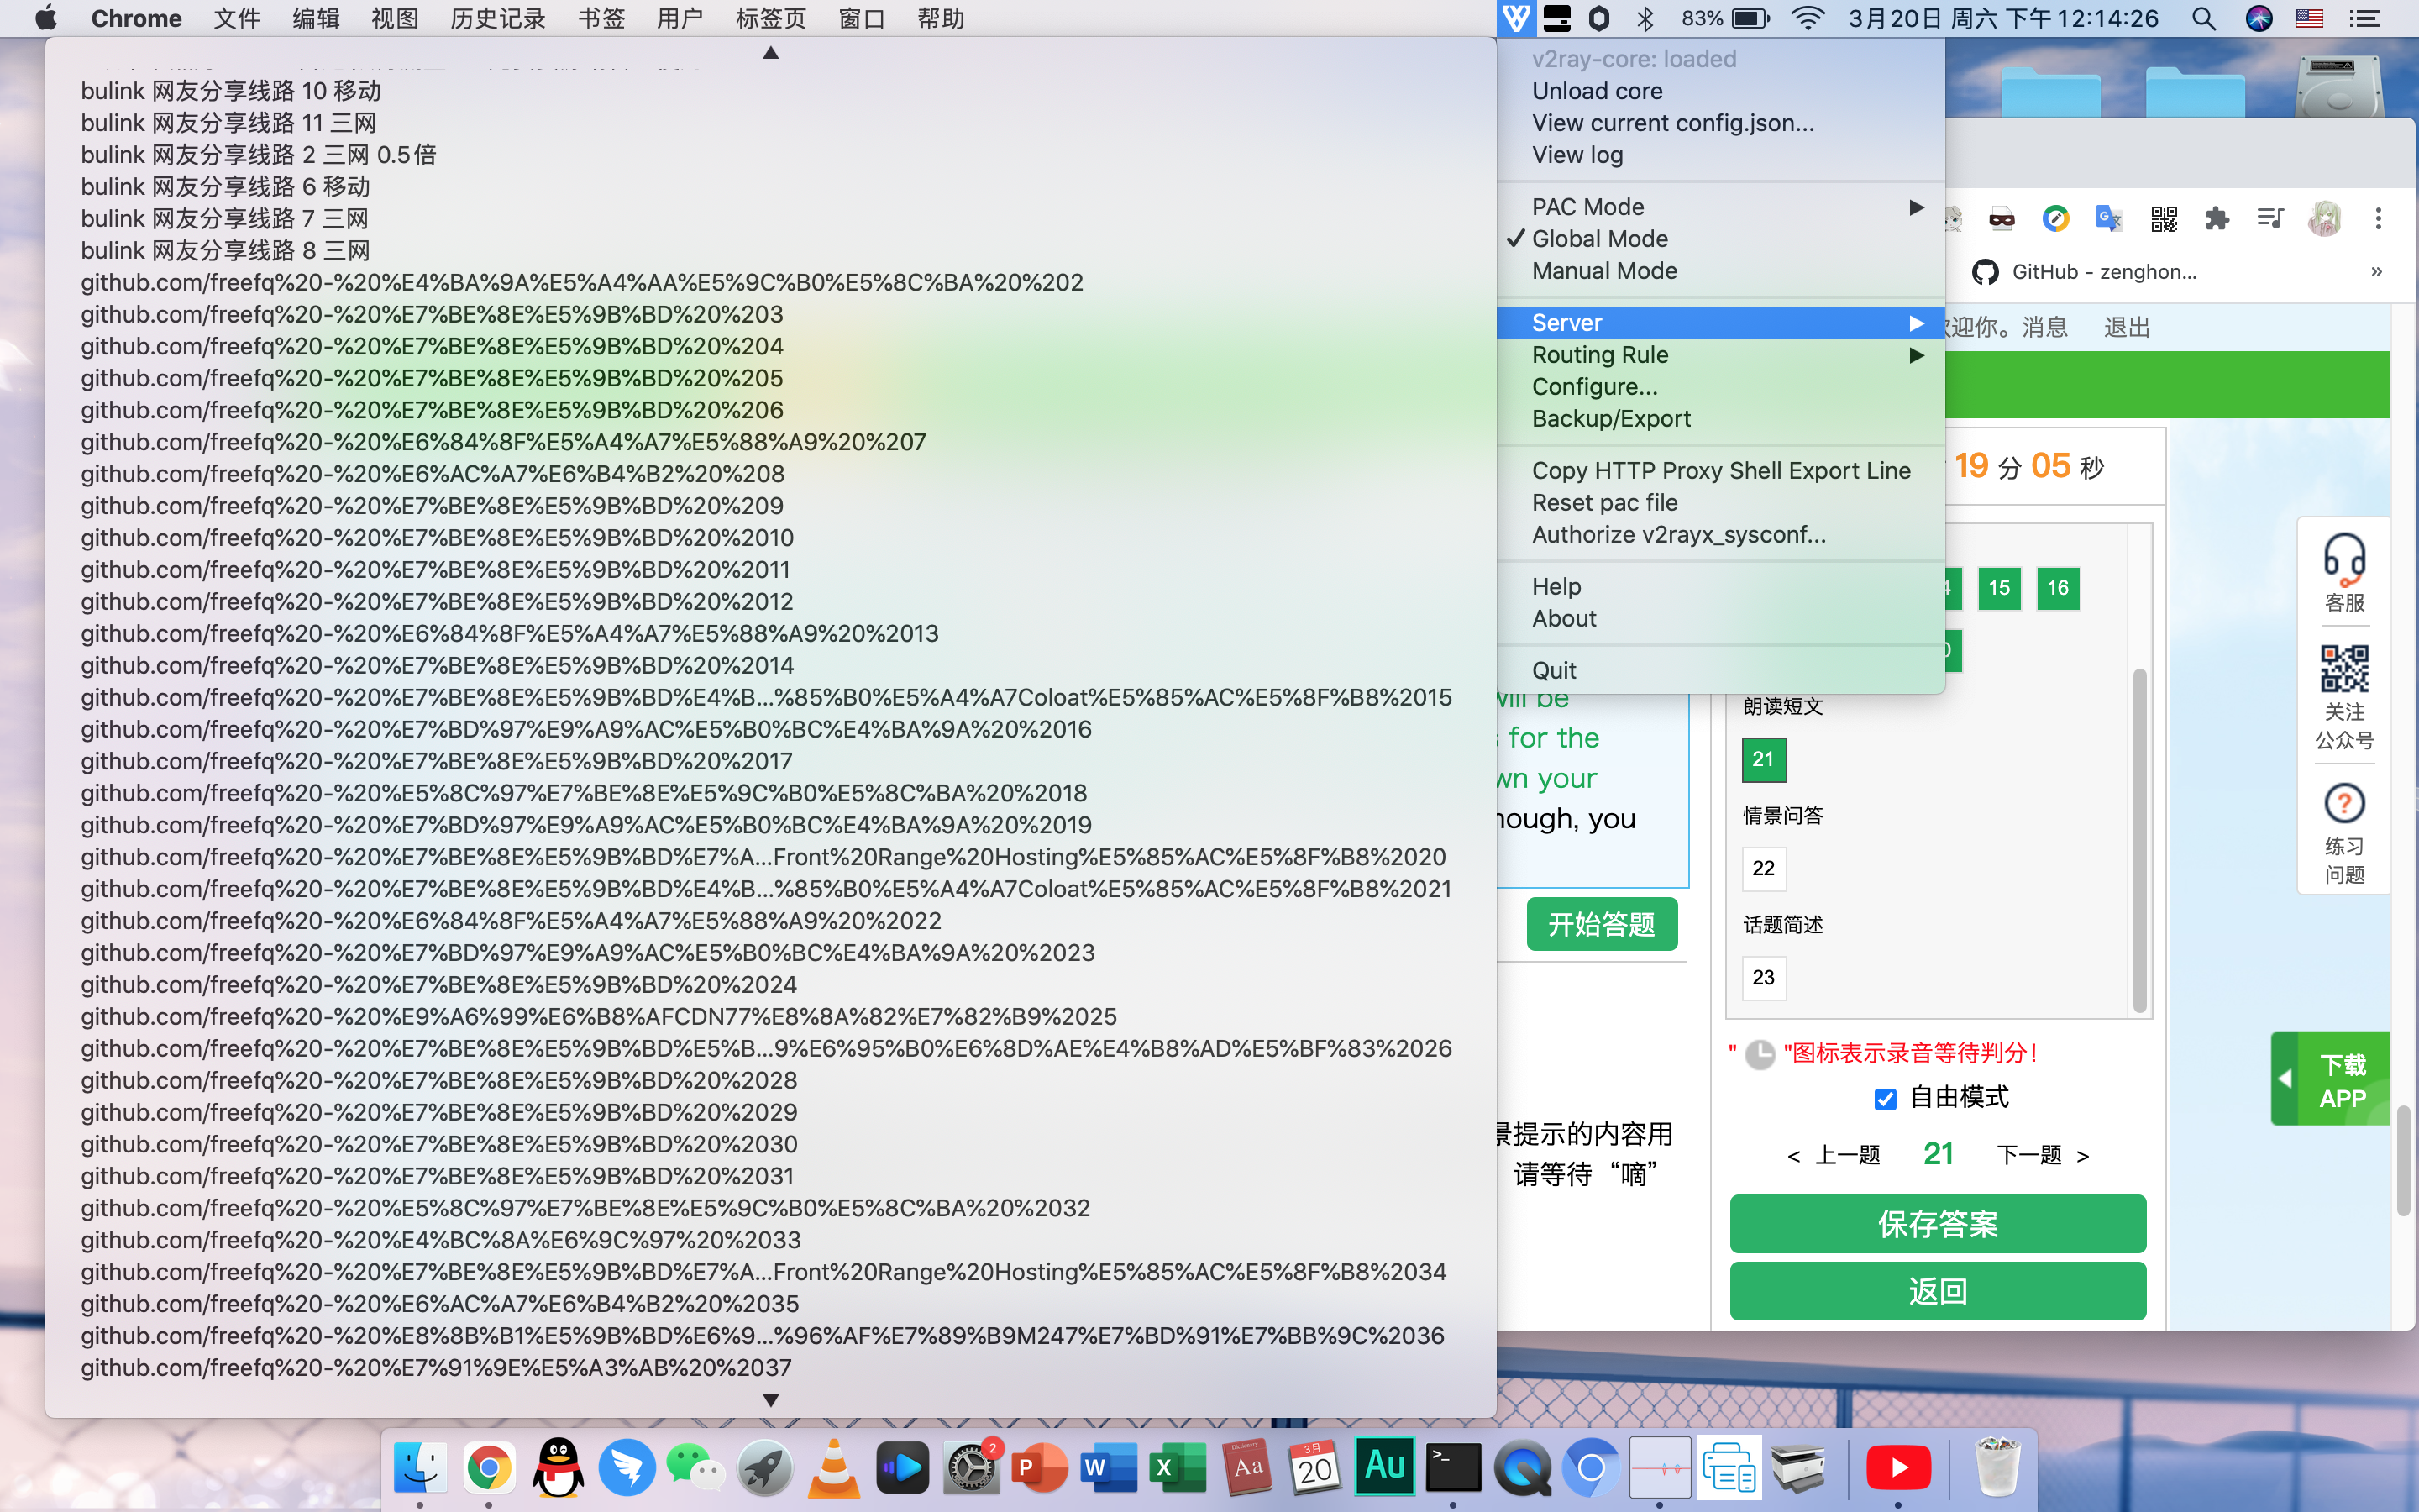
Task: Launch Adobe Audition from the Dock
Action: (1384, 1466)
